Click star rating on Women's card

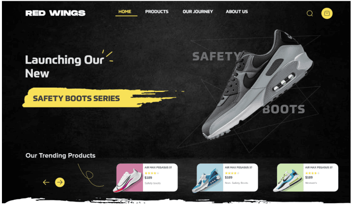(312, 173)
